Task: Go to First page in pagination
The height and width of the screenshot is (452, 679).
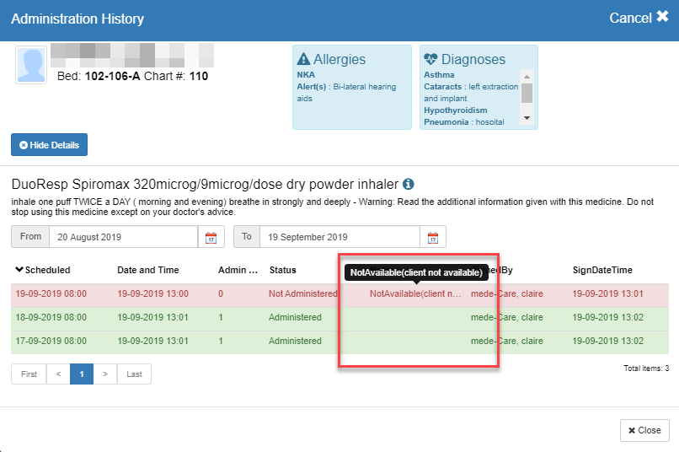Action: click(x=29, y=374)
